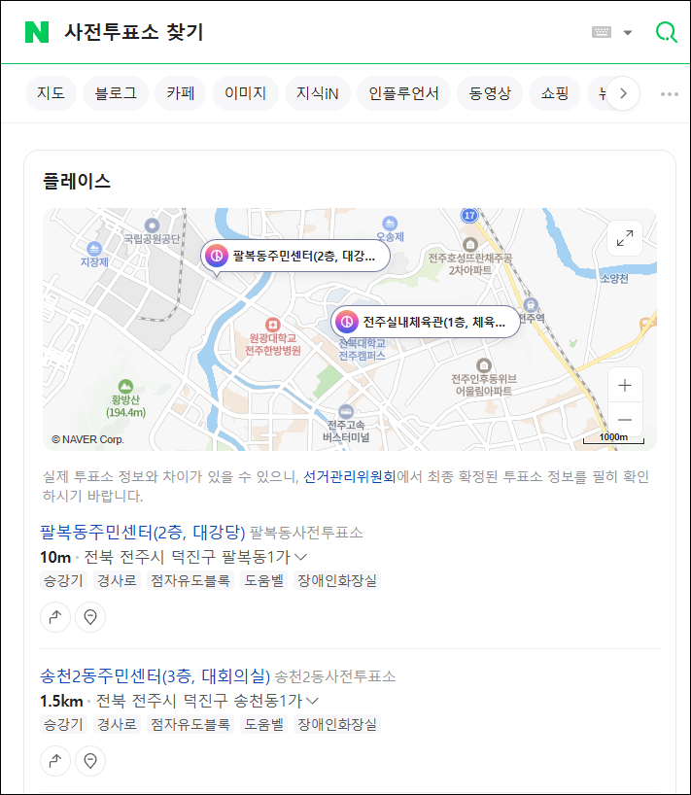Click the green Naver N logo
The width and height of the screenshot is (691, 795).
click(37, 32)
